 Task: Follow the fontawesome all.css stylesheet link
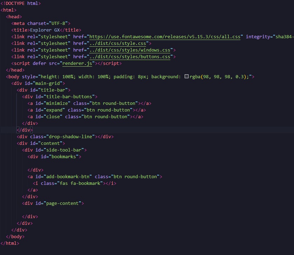(x=165, y=36)
